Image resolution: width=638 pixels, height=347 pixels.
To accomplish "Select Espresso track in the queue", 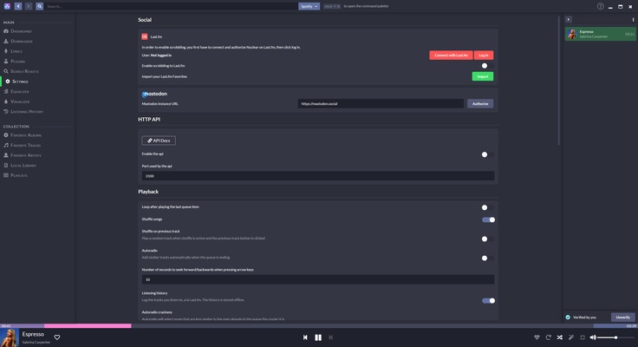I will (x=601, y=34).
